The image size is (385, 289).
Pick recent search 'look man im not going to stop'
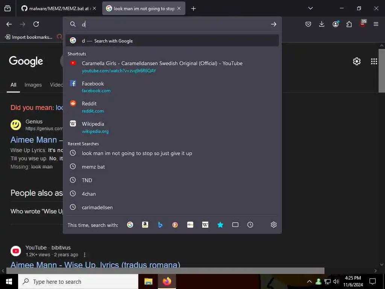(x=172, y=153)
